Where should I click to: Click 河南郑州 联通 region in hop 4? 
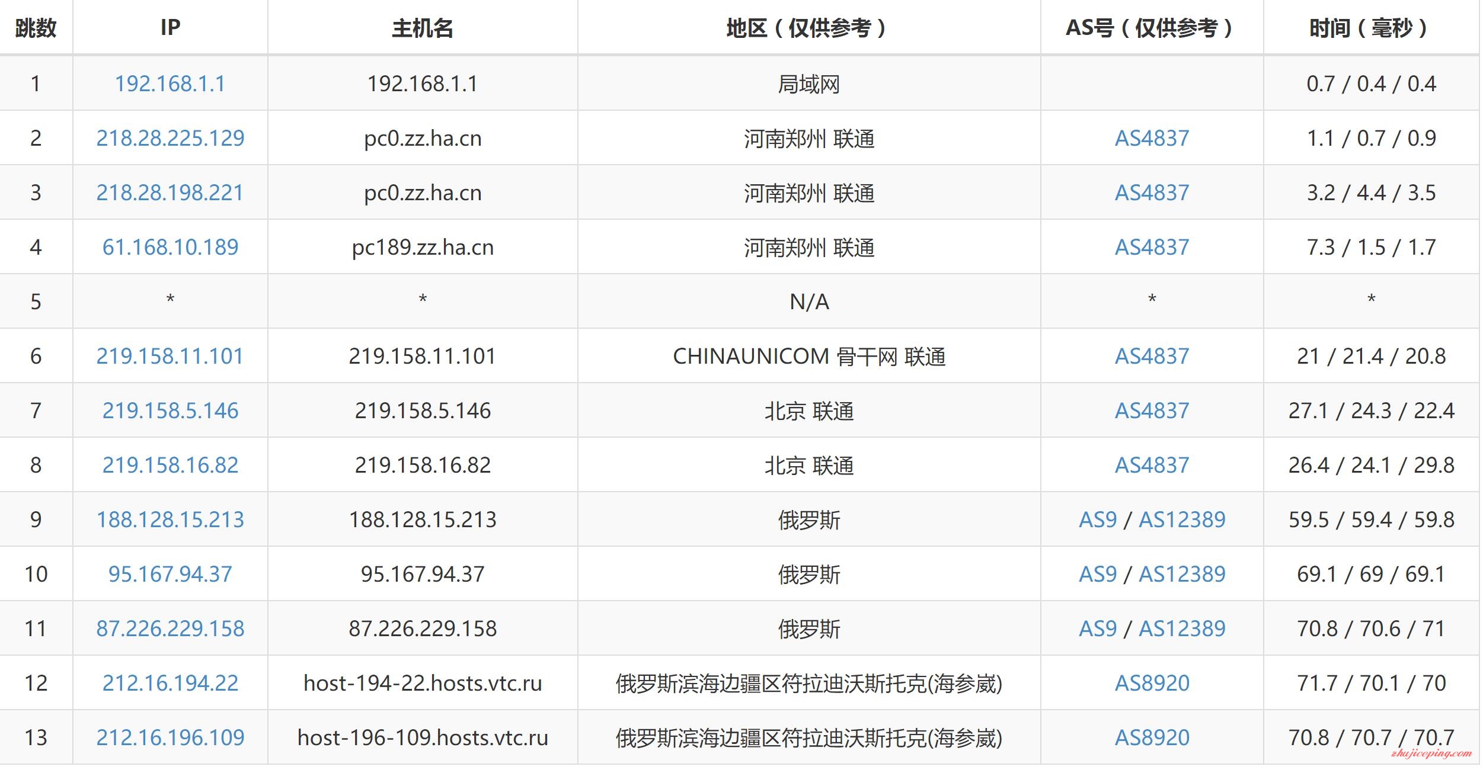808,247
